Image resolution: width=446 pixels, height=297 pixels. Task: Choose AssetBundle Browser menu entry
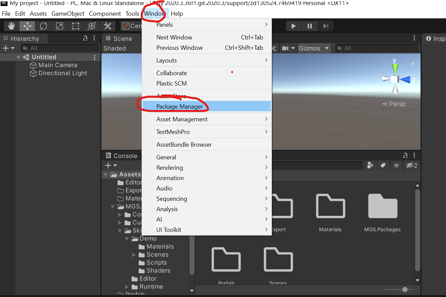207,145
